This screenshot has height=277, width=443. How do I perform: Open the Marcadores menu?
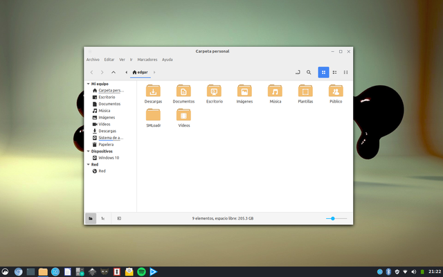pos(148,60)
